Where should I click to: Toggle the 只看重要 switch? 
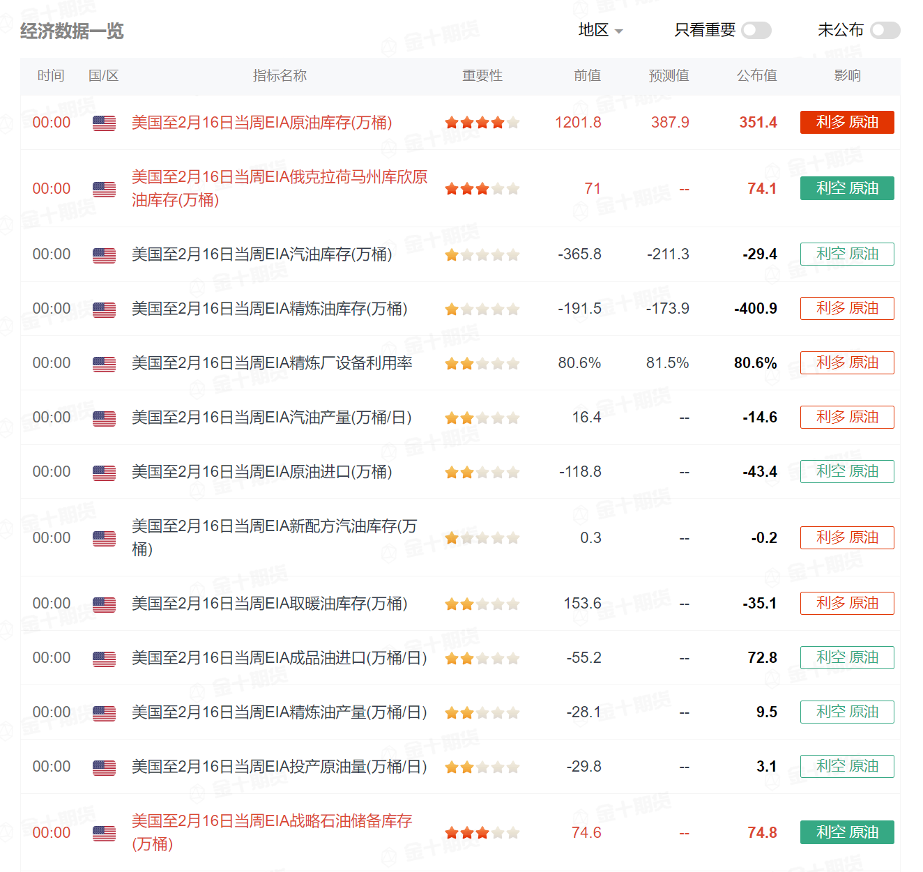pos(756,30)
